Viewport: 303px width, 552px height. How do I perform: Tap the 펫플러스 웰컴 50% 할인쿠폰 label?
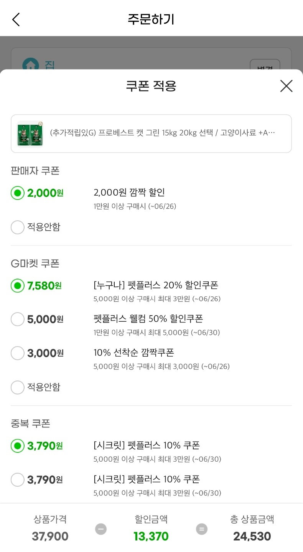[x=148, y=319]
